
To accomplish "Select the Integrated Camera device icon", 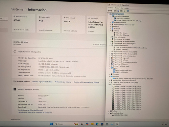I will point(115,33).
